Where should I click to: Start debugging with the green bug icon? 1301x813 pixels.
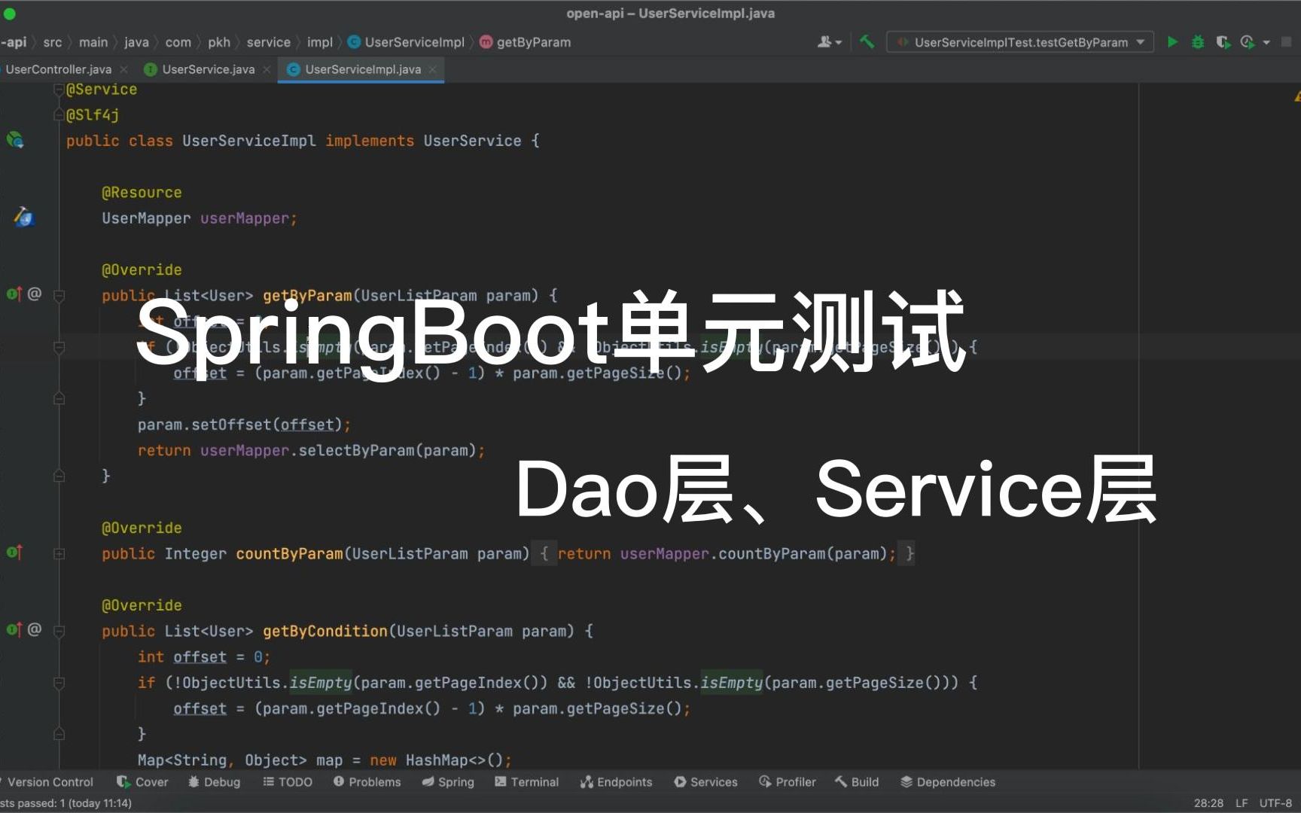point(1197,42)
